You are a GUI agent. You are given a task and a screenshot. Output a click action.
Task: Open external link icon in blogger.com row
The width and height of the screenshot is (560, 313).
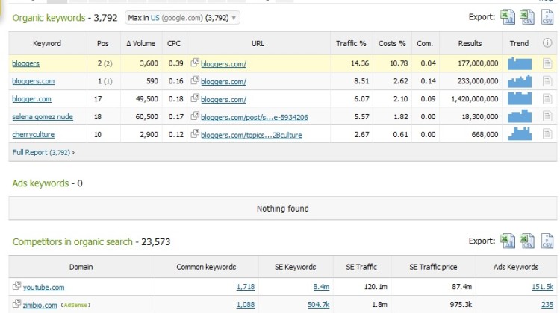click(x=195, y=98)
